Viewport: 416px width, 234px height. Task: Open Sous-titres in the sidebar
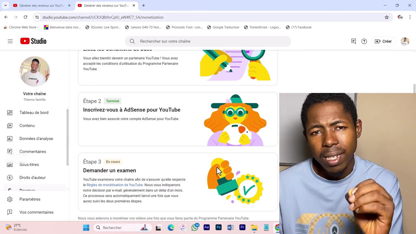pyautogui.click(x=29, y=164)
